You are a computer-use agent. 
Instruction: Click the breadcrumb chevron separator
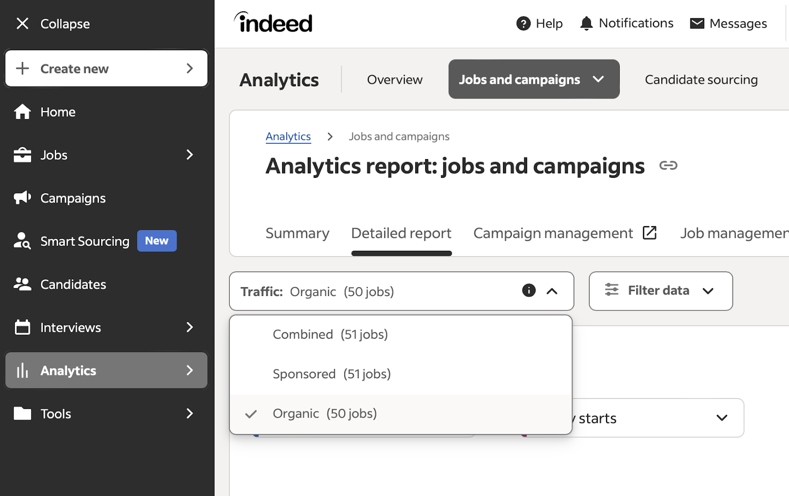(x=330, y=136)
